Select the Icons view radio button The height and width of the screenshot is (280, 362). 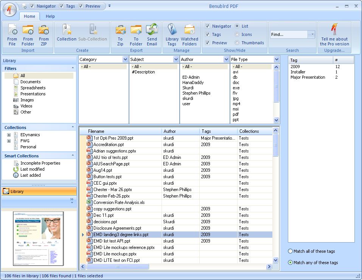(x=237, y=34)
